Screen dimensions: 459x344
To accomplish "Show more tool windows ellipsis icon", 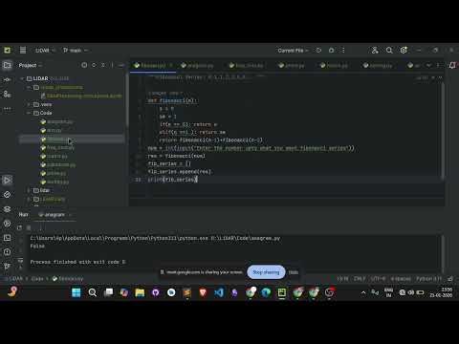I will (x=7, y=108).
